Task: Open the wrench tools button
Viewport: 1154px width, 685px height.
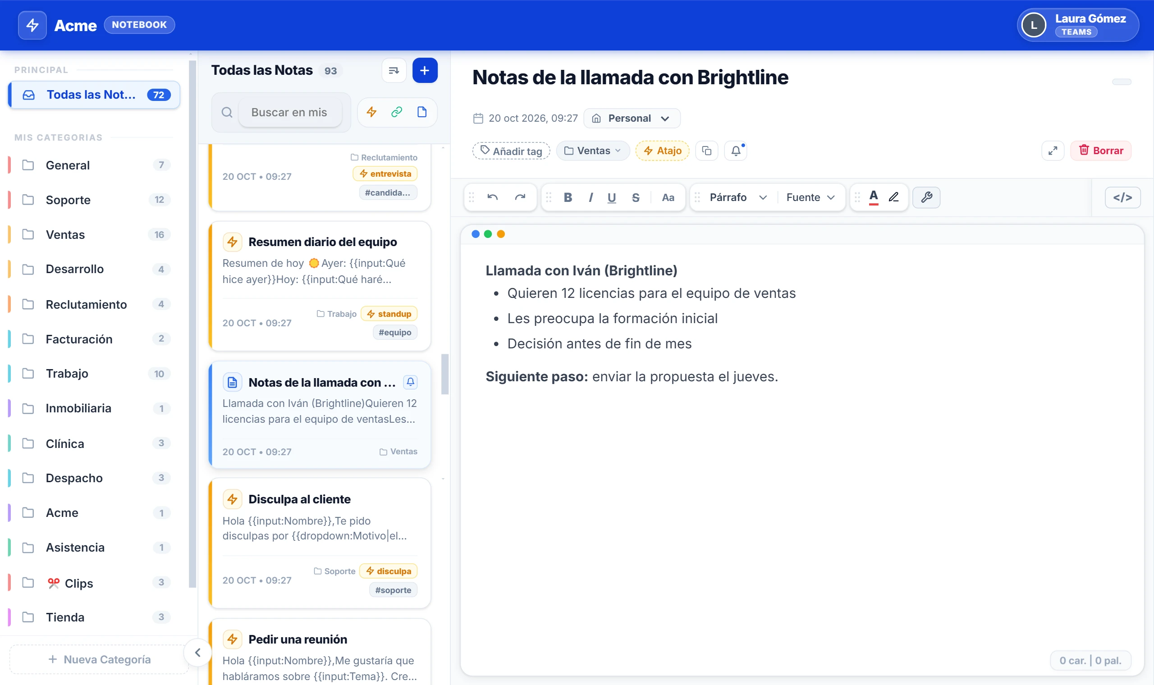Action: tap(926, 197)
